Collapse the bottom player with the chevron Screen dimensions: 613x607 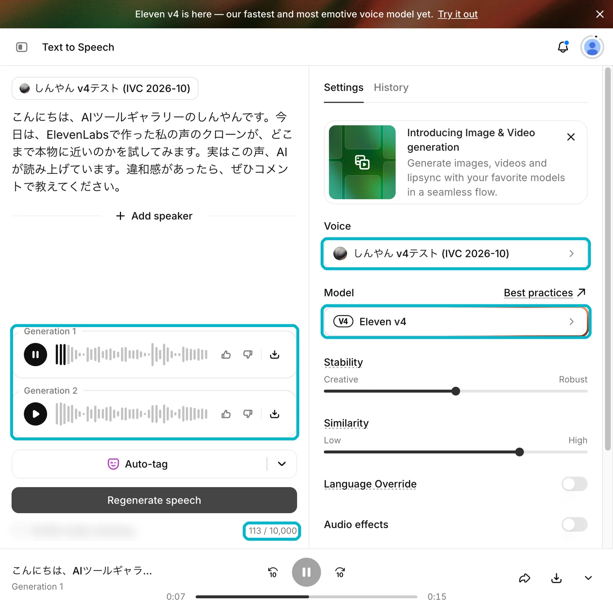pos(588,578)
